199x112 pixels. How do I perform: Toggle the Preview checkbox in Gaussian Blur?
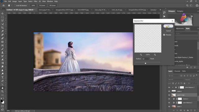coord(164,35)
